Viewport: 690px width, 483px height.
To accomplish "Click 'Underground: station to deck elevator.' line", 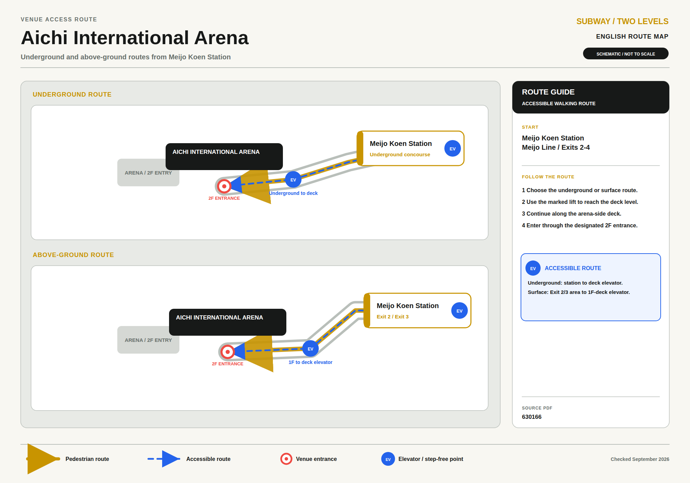I will [x=575, y=283].
